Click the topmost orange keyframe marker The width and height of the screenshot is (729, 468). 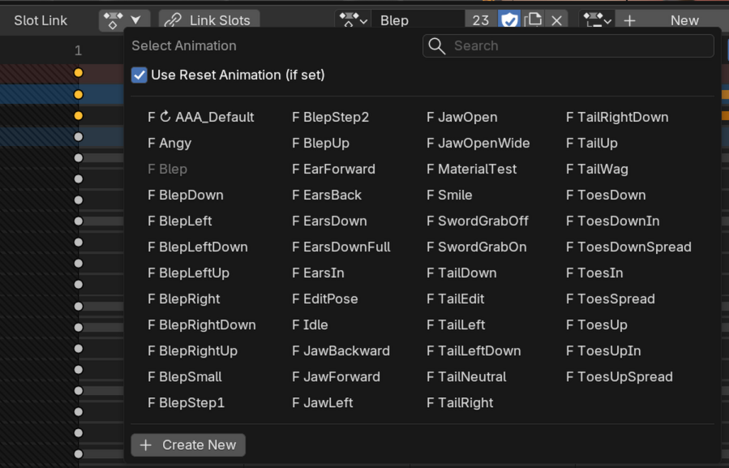tap(78, 72)
